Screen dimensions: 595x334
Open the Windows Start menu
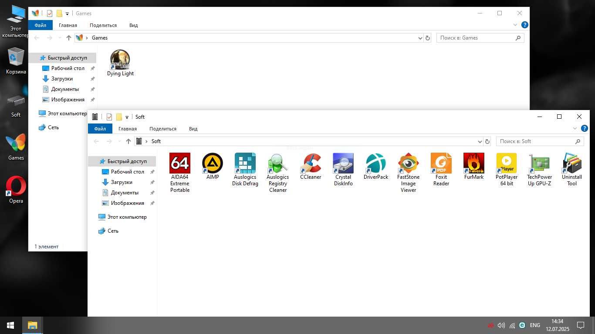[10, 325]
